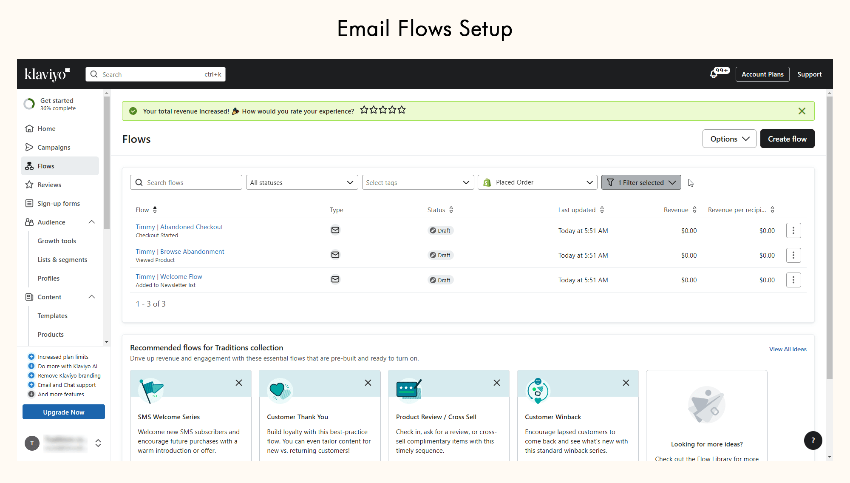
Task: Click the help question mark button
Action: point(813,440)
